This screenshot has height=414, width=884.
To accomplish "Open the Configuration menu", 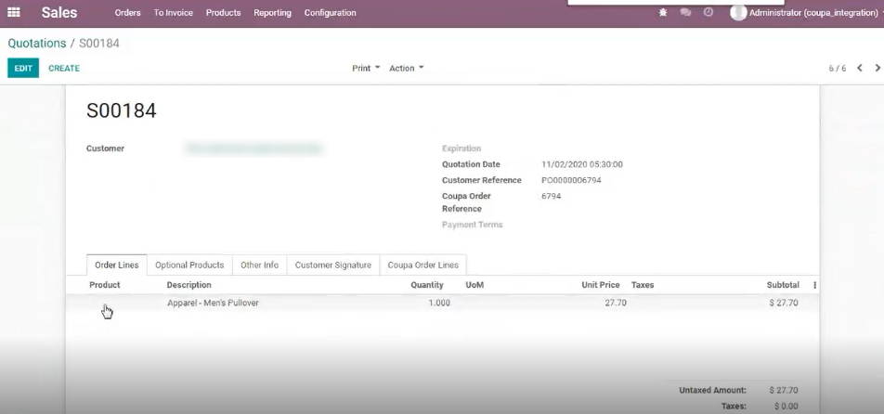I will click(x=330, y=12).
